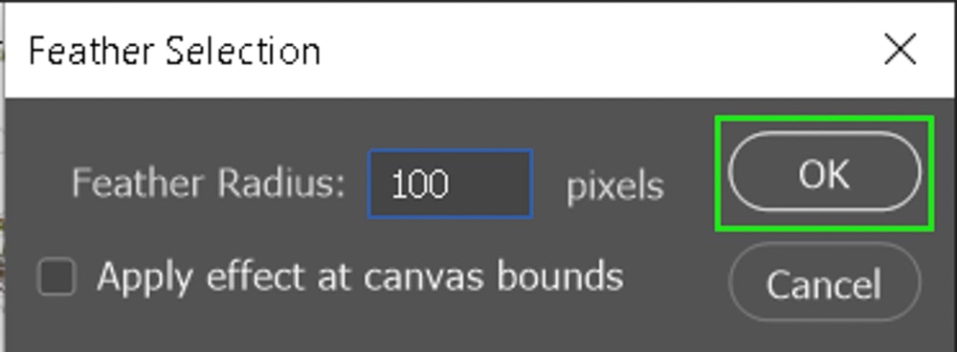Select the X icon in title bar

click(x=901, y=50)
